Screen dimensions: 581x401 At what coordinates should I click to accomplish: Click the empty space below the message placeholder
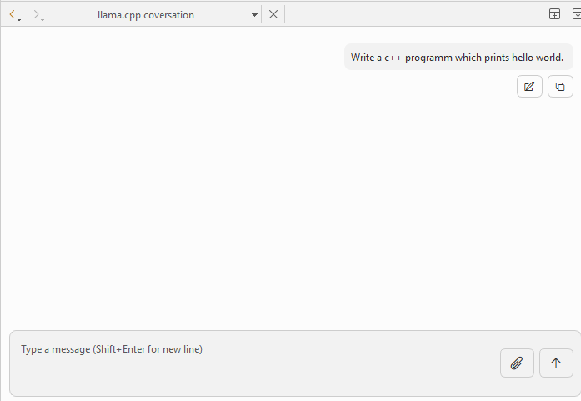(250, 379)
